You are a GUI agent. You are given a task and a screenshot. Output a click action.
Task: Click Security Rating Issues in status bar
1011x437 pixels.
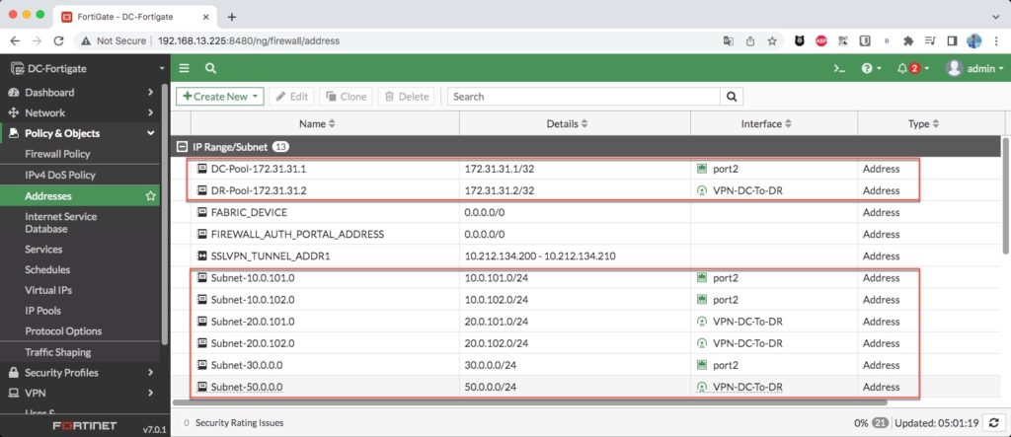(239, 423)
